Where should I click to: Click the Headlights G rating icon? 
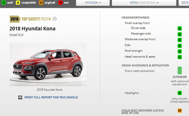(x=180, y=93)
